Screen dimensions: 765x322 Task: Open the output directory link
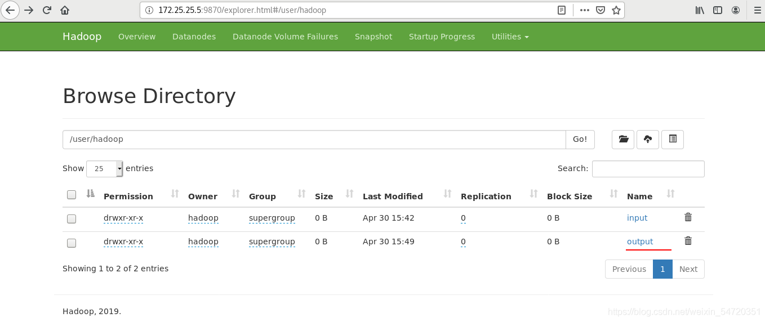point(640,241)
